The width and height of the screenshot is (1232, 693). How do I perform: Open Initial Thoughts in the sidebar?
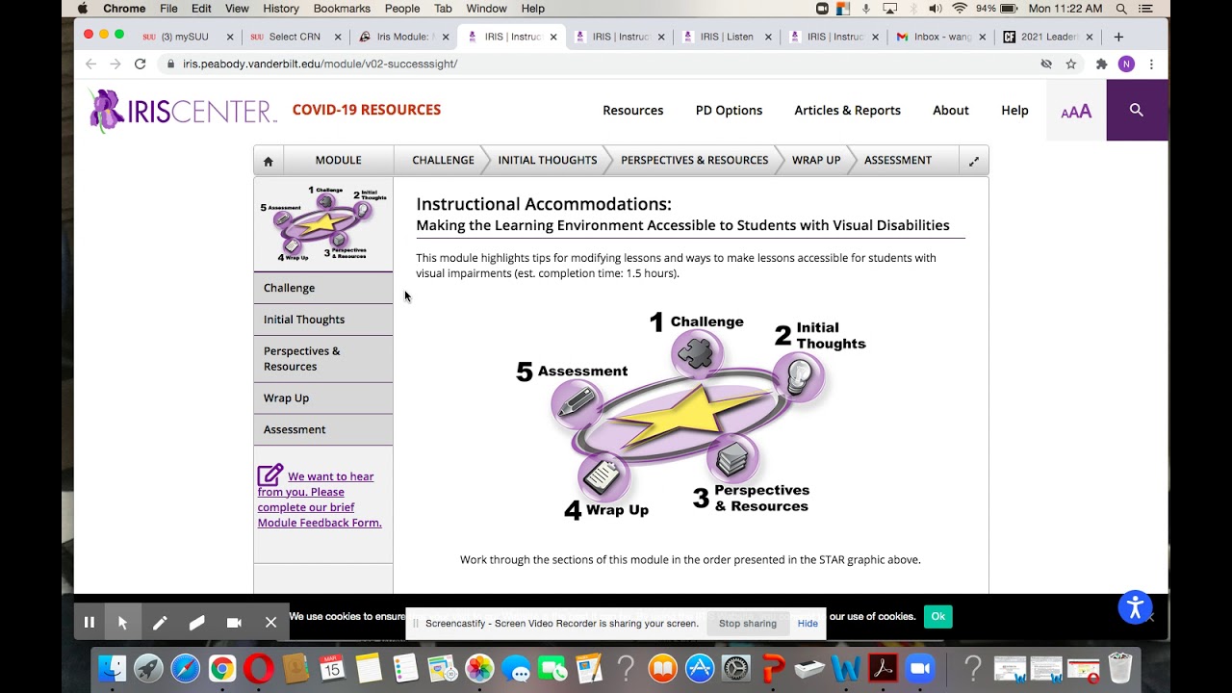pos(323,320)
